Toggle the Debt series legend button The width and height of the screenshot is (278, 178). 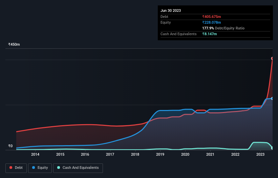click(16, 168)
